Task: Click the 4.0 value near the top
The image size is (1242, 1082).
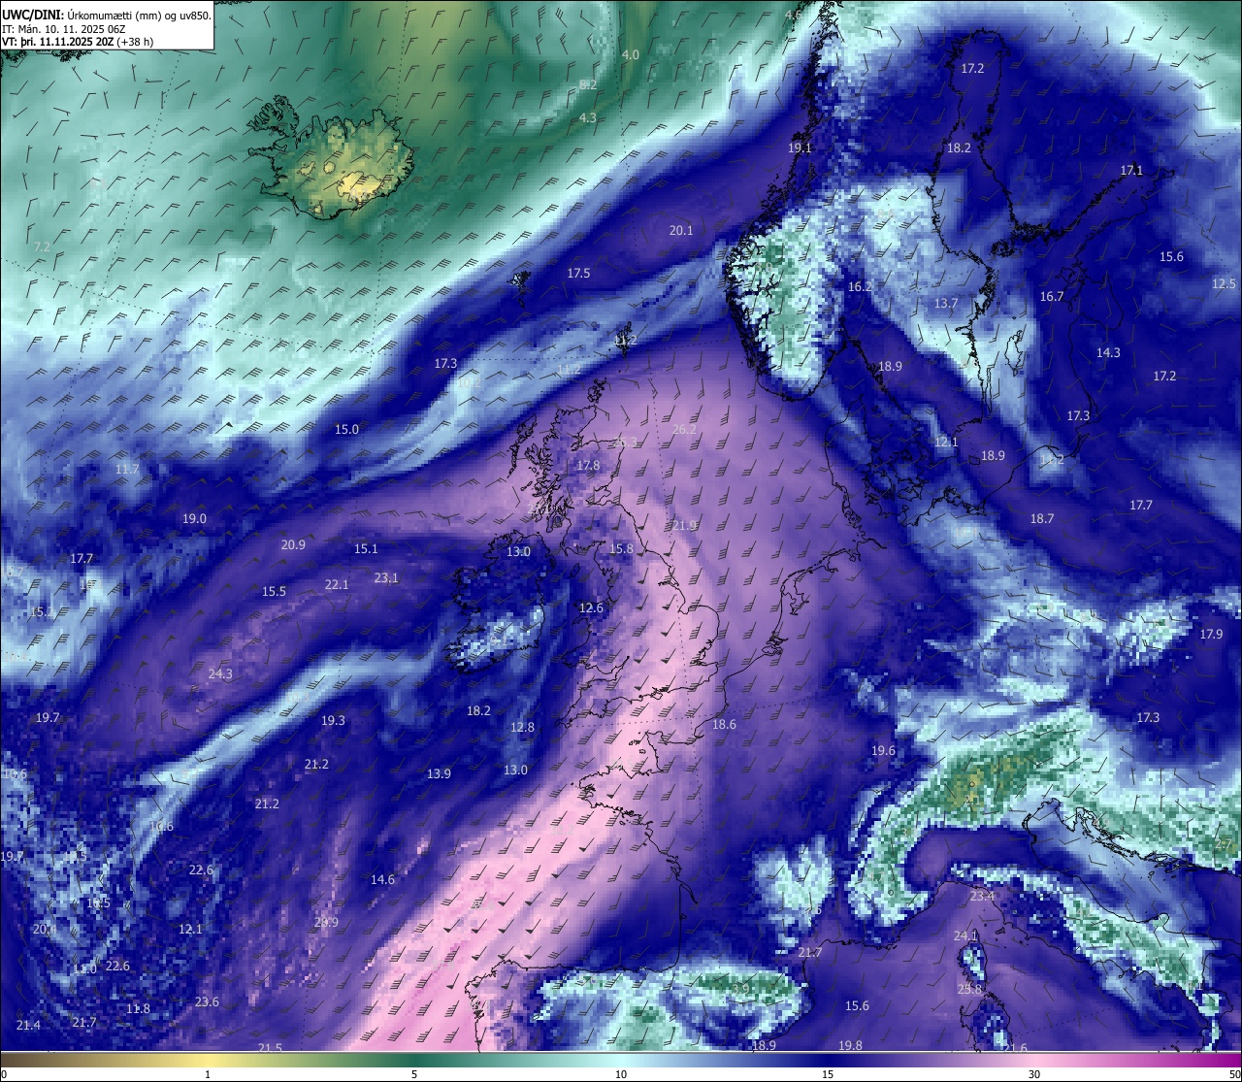Action: pyautogui.click(x=631, y=54)
